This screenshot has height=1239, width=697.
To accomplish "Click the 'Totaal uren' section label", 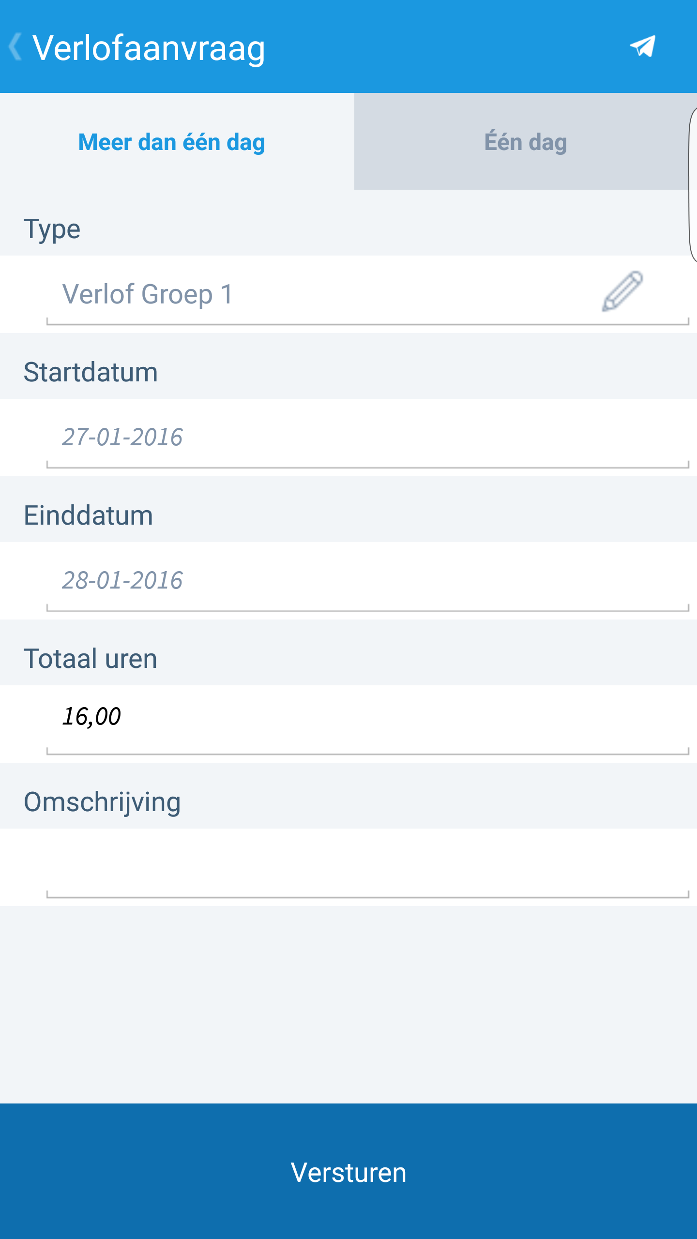I will point(91,659).
